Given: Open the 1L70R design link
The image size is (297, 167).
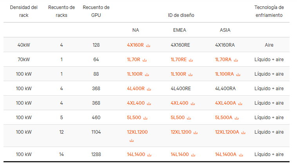Looking at the screenshot, I should tap(134, 60).
